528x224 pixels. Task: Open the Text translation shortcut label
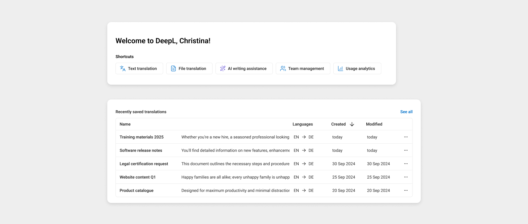pos(142,69)
